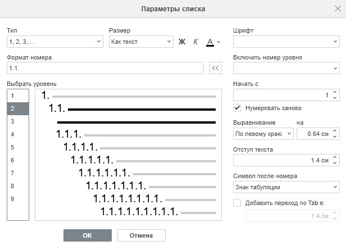The width and height of the screenshot is (346, 250).
Task: Click the Формат номера input field
Action: coord(105,68)
